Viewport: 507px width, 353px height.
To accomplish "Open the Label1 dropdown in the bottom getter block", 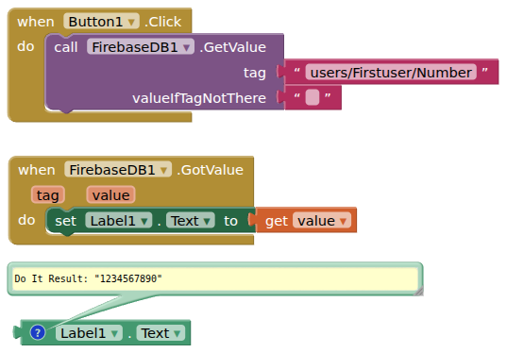I will pyautogui.click(x=89, y=333).
